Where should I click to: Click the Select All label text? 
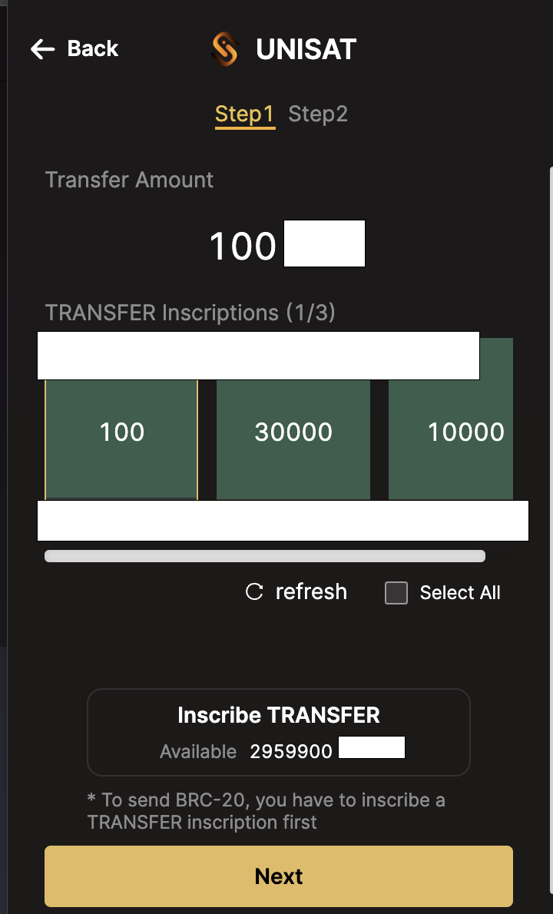pos(460,593)
